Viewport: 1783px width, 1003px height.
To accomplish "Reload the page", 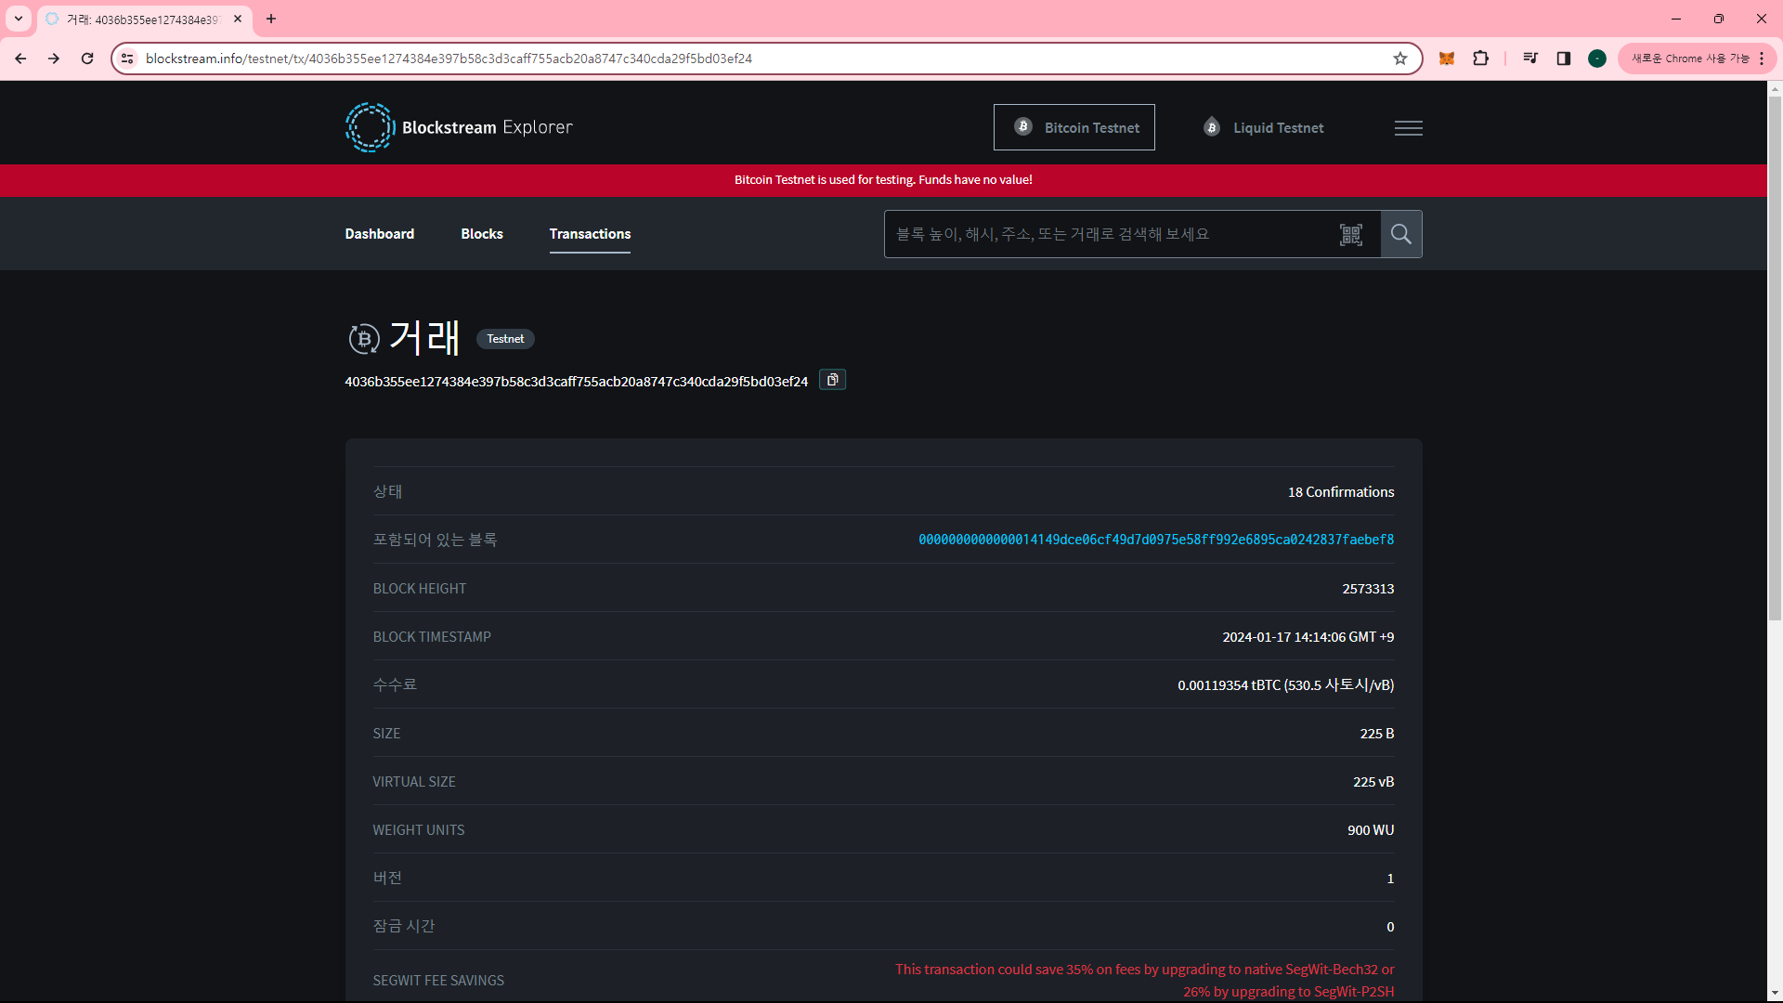I will (x=87, y=59).
